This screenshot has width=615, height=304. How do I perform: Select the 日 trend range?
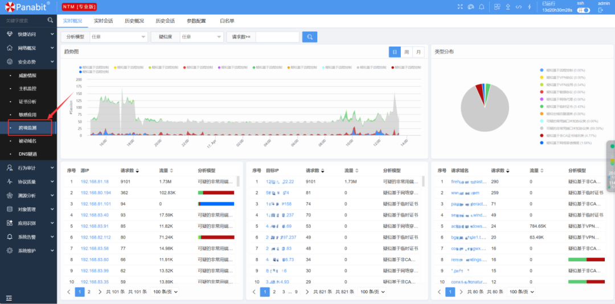click(395, 52)
